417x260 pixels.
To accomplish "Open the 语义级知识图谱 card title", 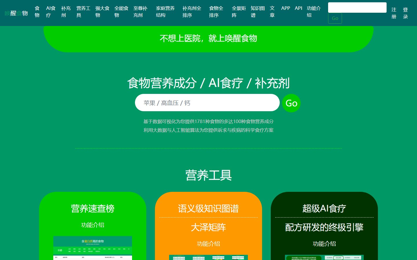I will [209, 209].
